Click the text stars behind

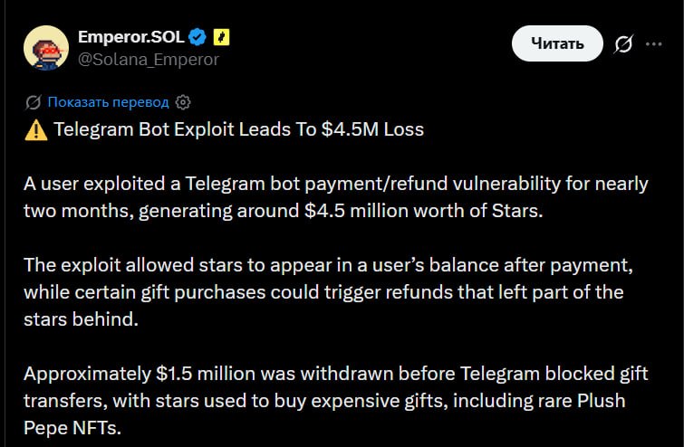coord(81,319)
